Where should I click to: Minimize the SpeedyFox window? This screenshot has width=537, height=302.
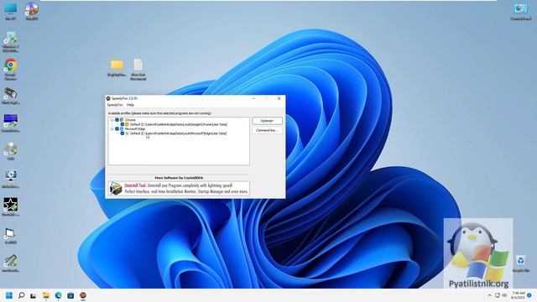[253, 98]
